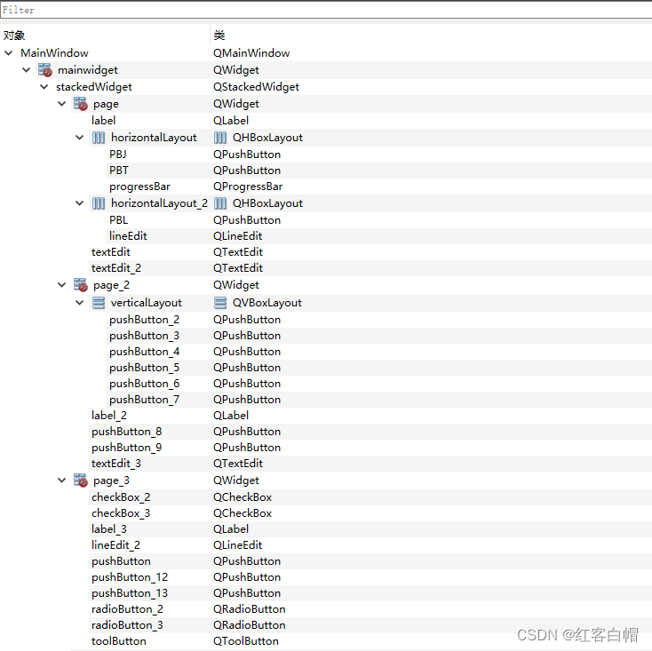
Task: Click the QStackedWidget class cell
Action: (x=256, y=87)
